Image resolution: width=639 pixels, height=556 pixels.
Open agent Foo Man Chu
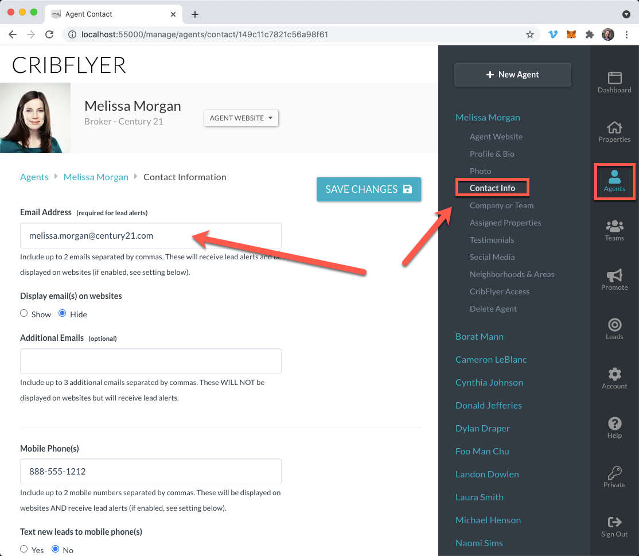coord(482,451)
